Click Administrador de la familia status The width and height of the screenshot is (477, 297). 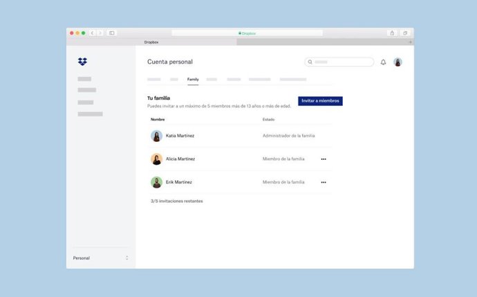click(289, 136)
